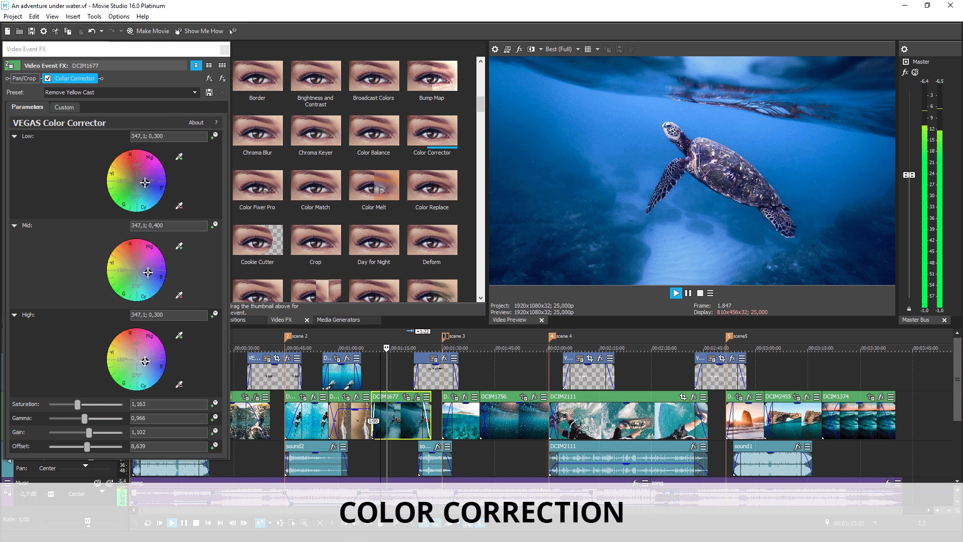963x542 pixels.
Task: Toggle split screen view in preview
Action: tap(531, 49)
